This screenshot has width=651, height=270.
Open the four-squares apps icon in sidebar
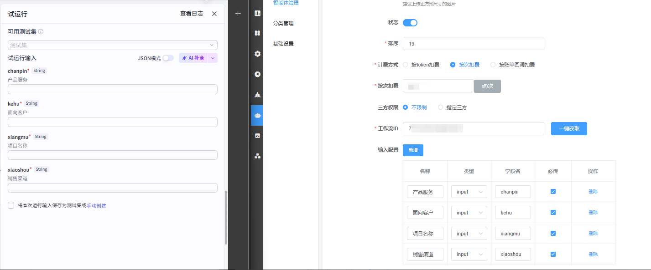tap(257, 33)
